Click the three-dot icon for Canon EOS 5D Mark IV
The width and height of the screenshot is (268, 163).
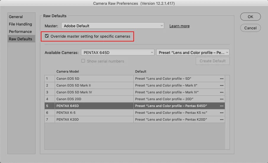pyautogui.click(x=222, y=92)
